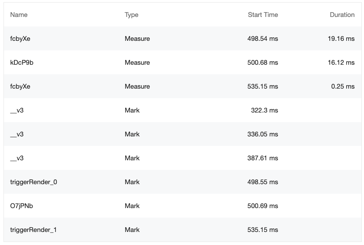364x245 pixels.
Task: Select the kDcP9b measure entry
Action: click(x=182, y=63)
